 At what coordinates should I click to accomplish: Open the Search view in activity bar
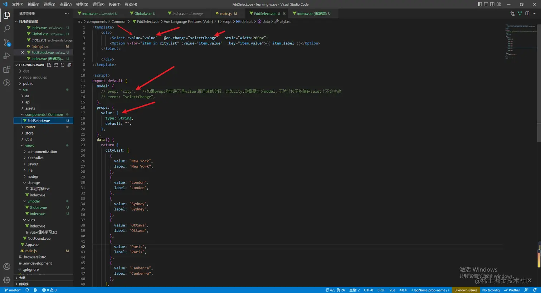pos(7,29)
